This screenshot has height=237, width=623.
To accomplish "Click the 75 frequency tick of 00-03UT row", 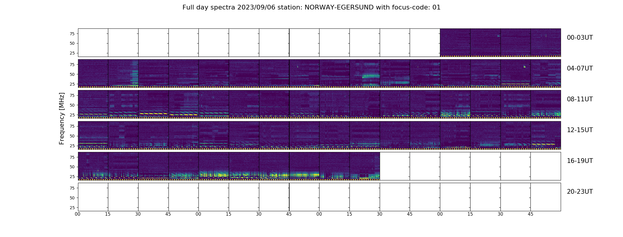I will coord(72,34).
